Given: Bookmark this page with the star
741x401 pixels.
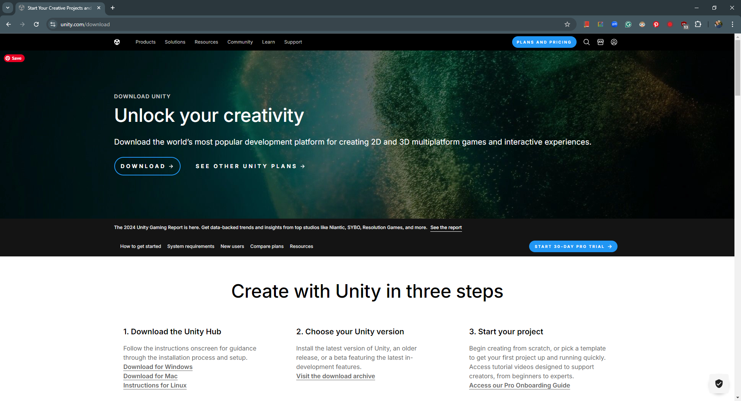Looking at the screenshot, I should (567, 24).
